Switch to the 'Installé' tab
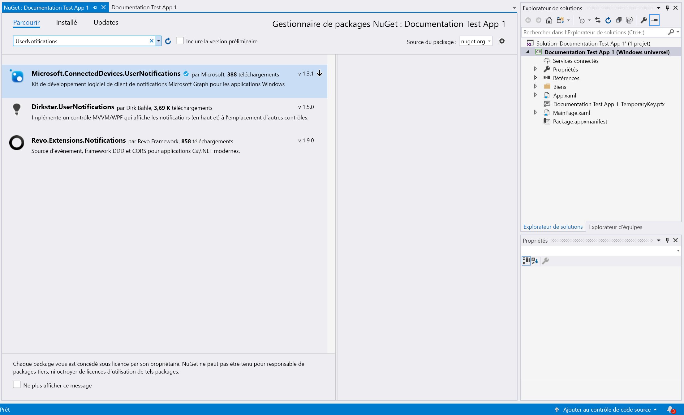This screenshot has width=684, height=415. [x=67, y=23]
